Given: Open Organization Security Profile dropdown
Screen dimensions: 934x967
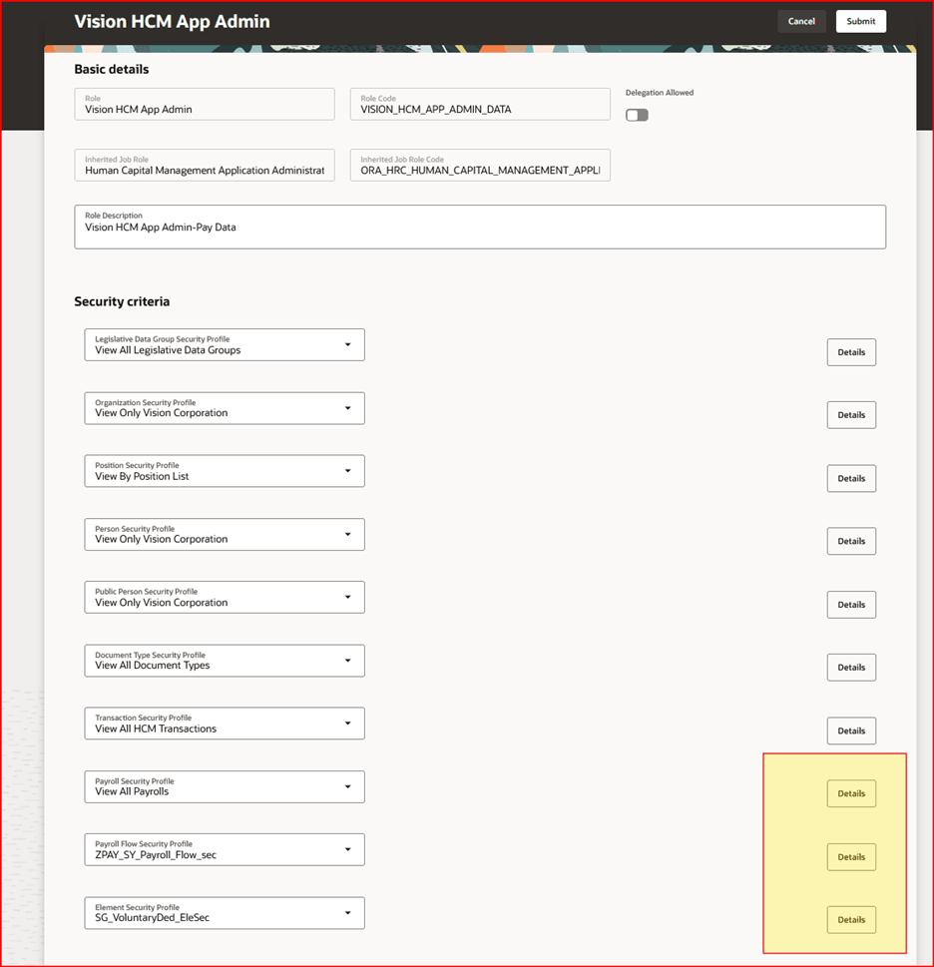Looking at the screenshot, I should coord(225,408).
